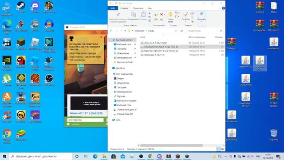Open the CCleaner desktop shortcut
The height and width of the screenshot is (160, 284).
[x=7, y=116]
